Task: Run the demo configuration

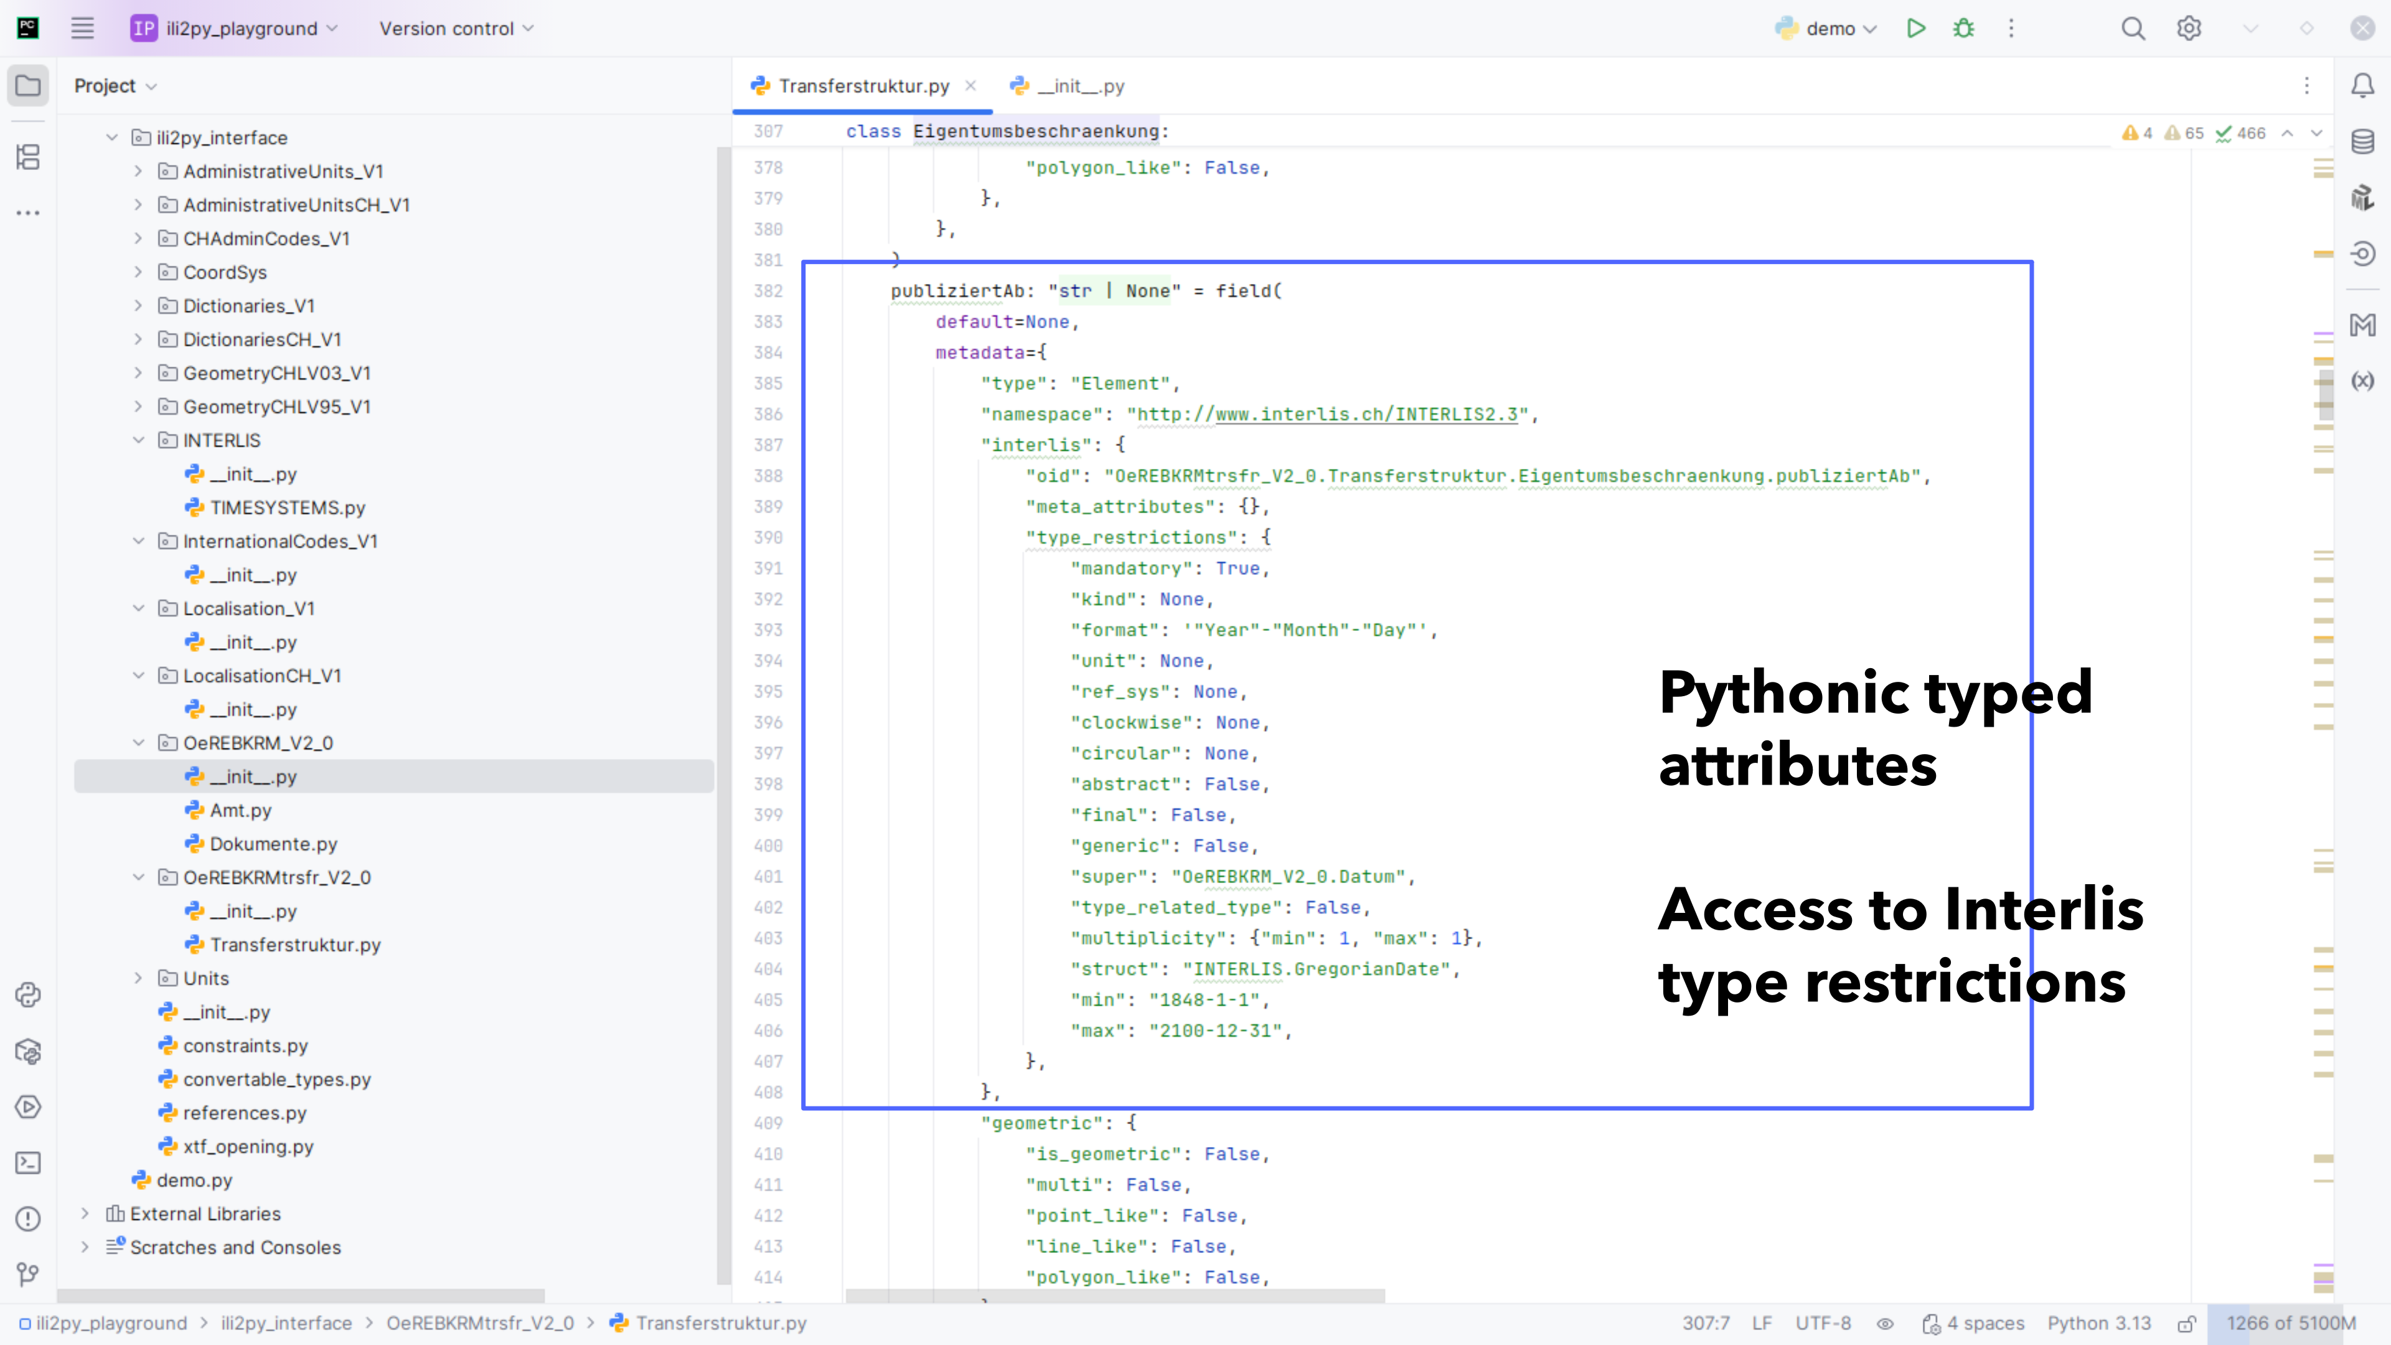Action: pyautogui.click(x=1916, y=29)
